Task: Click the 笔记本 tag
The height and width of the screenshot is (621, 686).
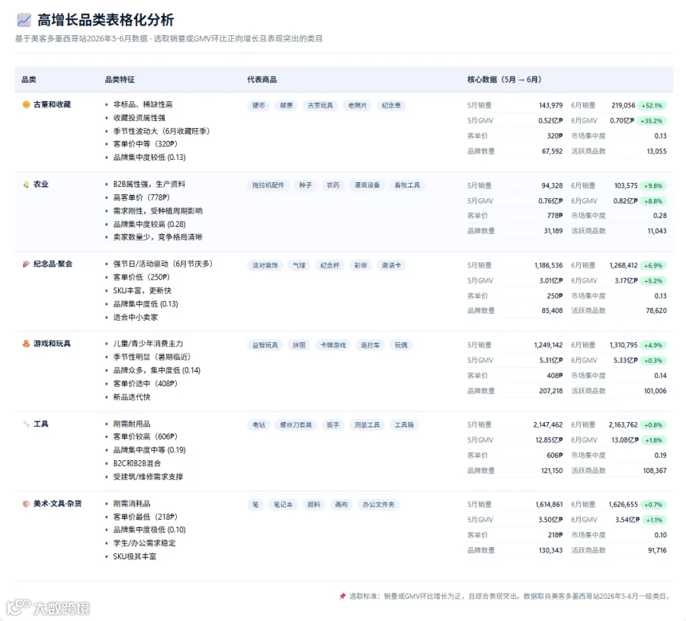Action: [283, 504]
